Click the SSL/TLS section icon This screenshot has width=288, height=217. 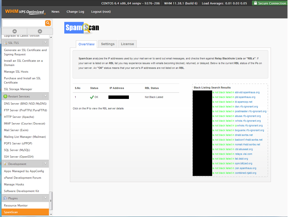point(5,43)
